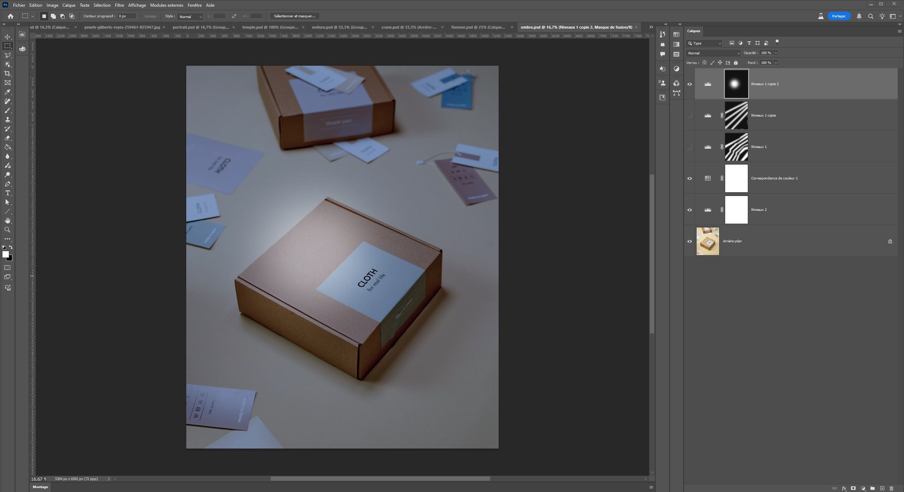Click the Home button in options bar

pyautogui.click(x=11, y=16)
